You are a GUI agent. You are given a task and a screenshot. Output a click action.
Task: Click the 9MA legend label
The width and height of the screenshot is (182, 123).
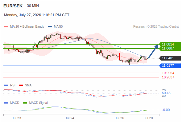pyautogui.click(x=28, y=85)
